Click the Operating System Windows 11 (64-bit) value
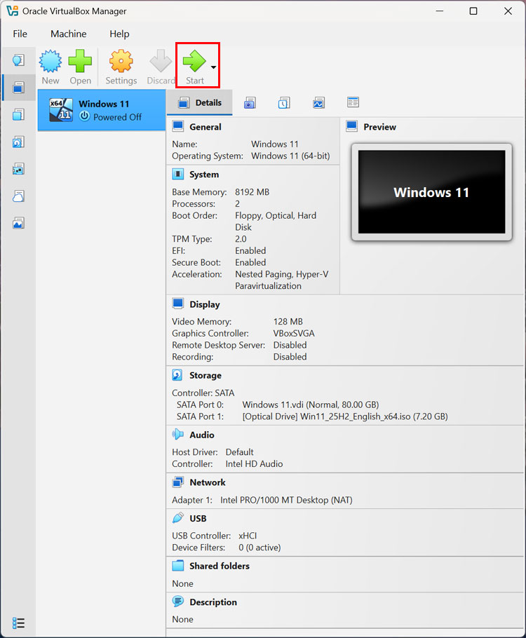Image resolution: width=526 pixels, height=638 pixels. point(290,156)
